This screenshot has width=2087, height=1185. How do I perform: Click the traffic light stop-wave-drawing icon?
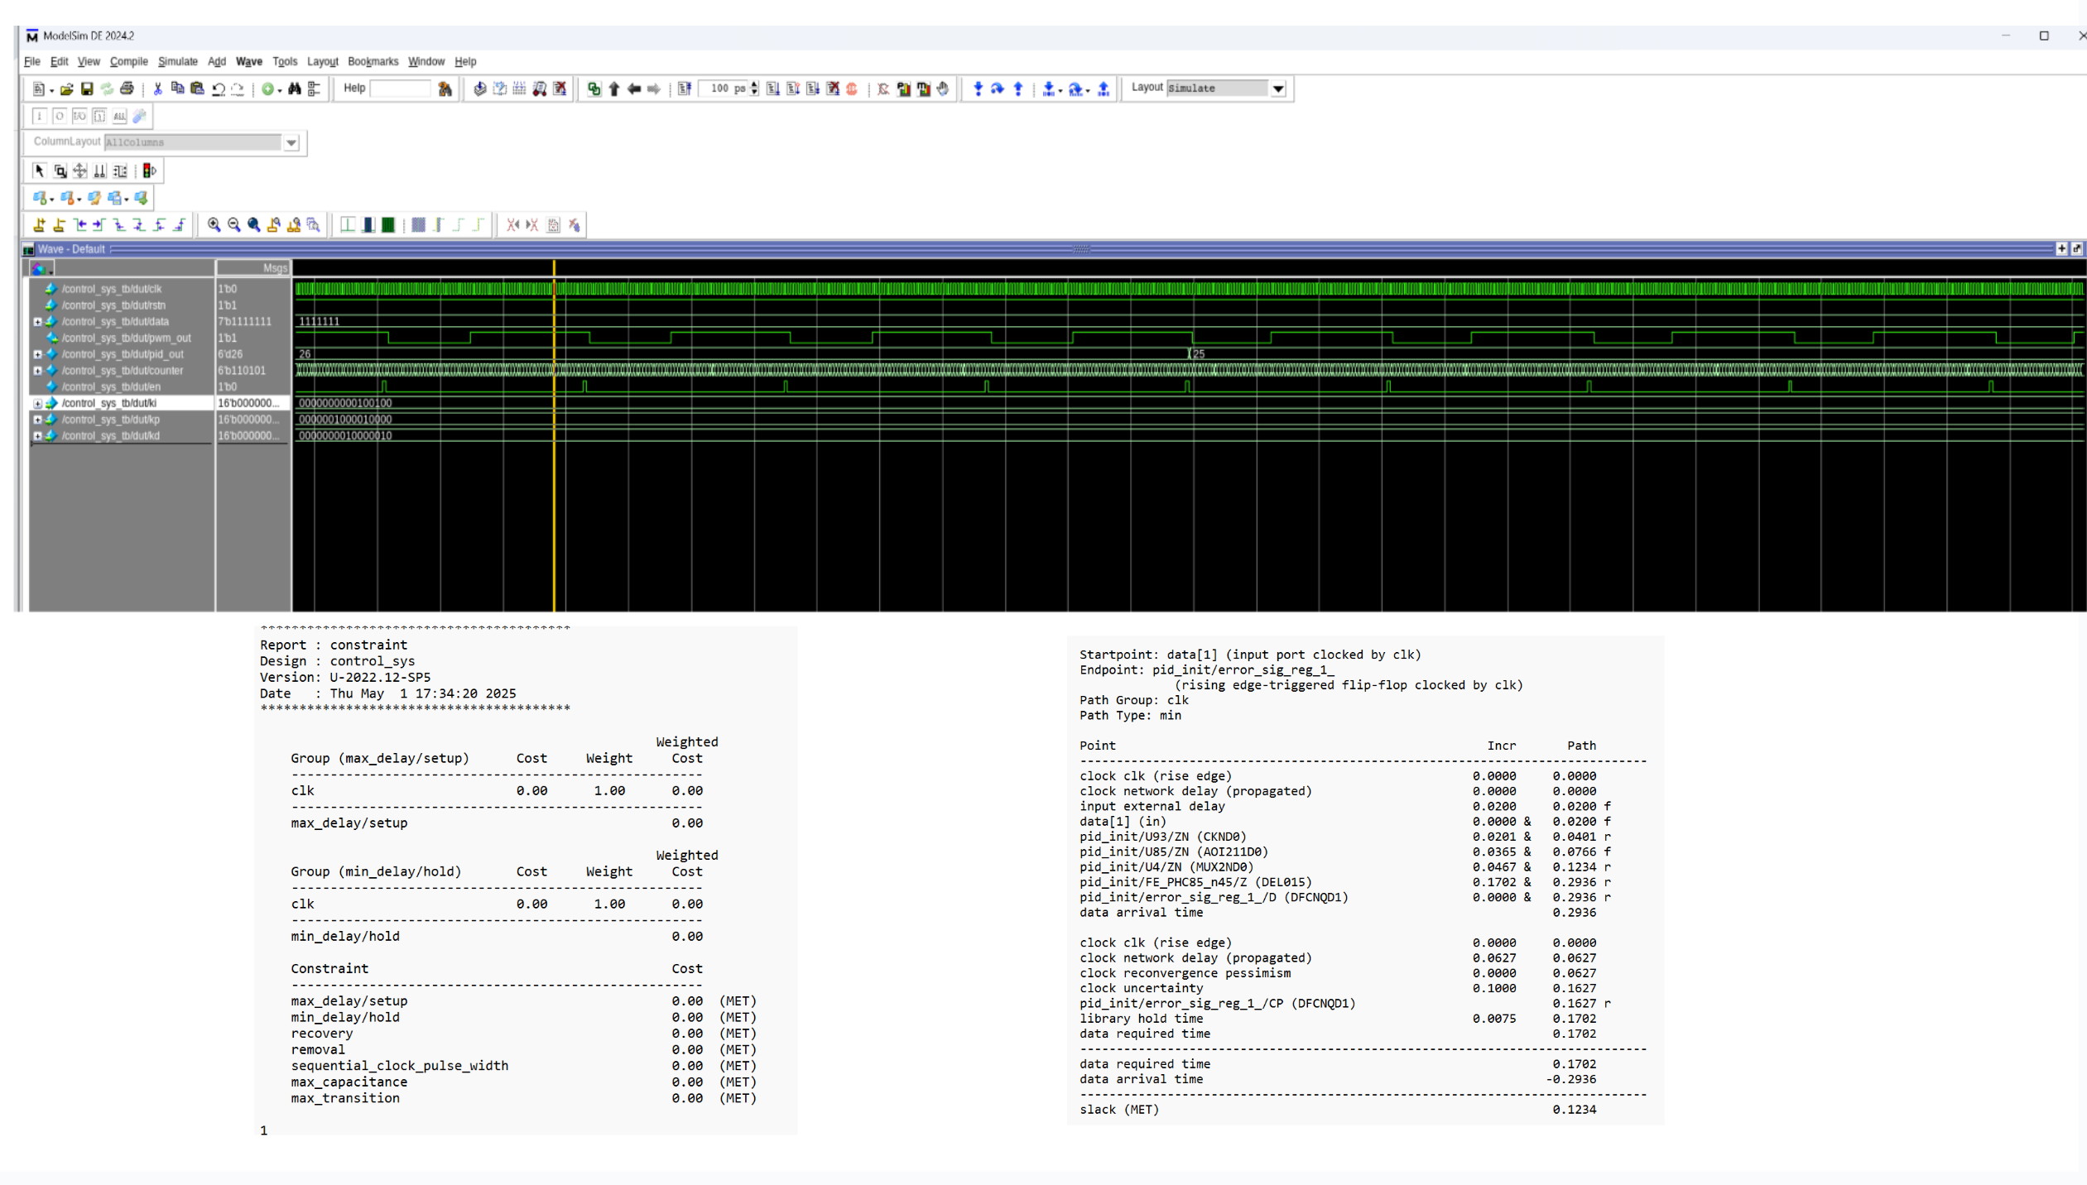(149, 170)
